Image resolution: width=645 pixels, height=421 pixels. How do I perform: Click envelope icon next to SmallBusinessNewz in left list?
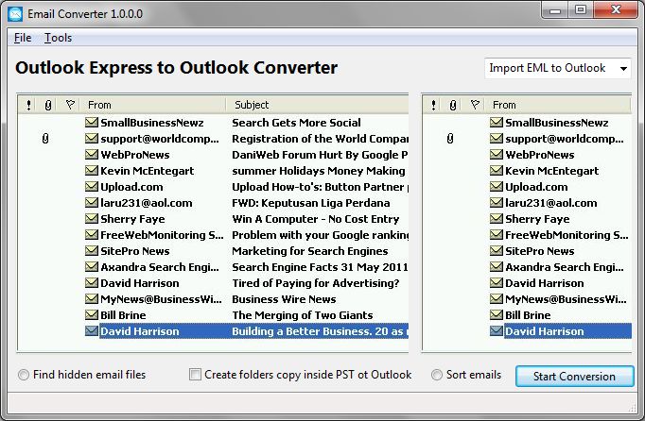point(92,122)
